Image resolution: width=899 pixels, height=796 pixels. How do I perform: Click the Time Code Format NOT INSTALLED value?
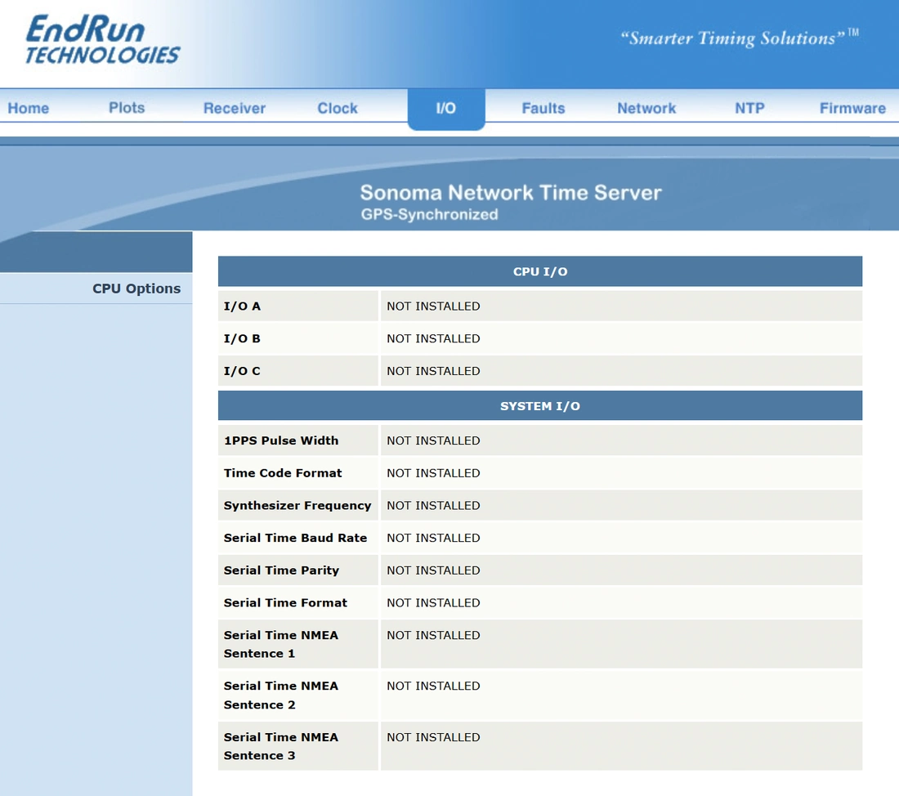point(433,473)
